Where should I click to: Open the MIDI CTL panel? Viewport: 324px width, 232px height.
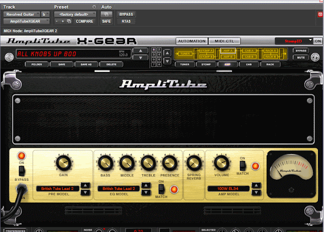tap(224, 41)
